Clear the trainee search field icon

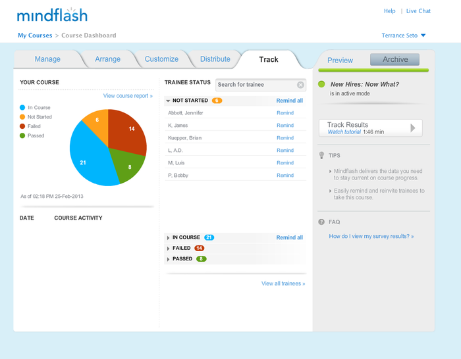[x=300, y=85]
